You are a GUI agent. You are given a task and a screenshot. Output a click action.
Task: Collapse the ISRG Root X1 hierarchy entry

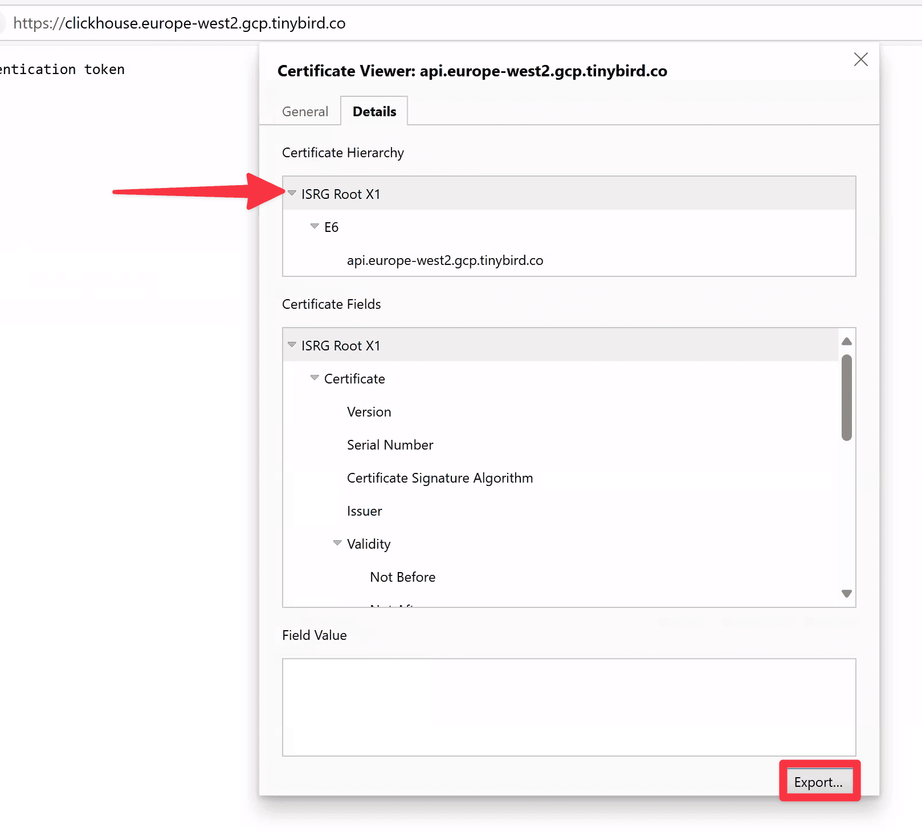pyautogui.click(x=292, y=194)
